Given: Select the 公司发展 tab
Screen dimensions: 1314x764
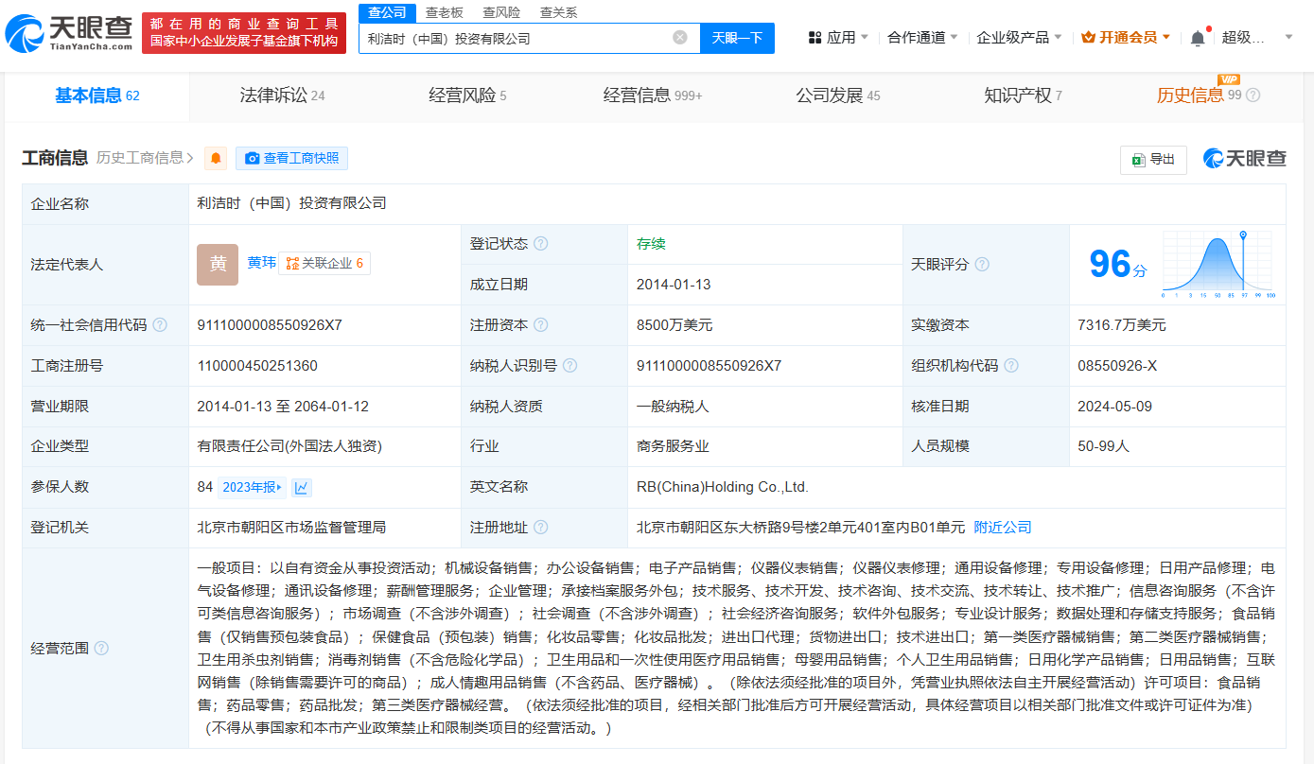Looking at the screenshot, I should pos(838,95).
